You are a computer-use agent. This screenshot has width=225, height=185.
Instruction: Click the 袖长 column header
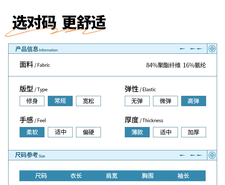pyautogui.click(x=183, y=176)
